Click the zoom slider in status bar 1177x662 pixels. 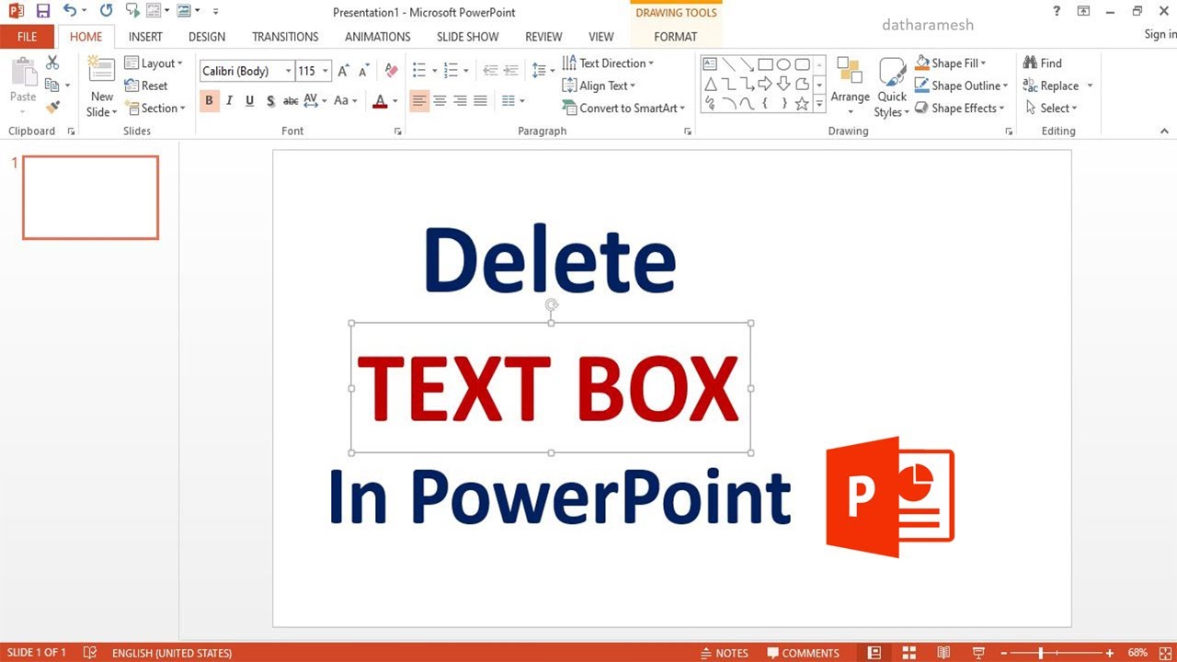(1041, 653)
